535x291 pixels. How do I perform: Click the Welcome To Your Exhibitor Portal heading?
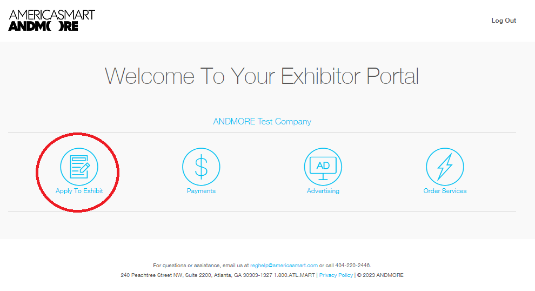262,76
